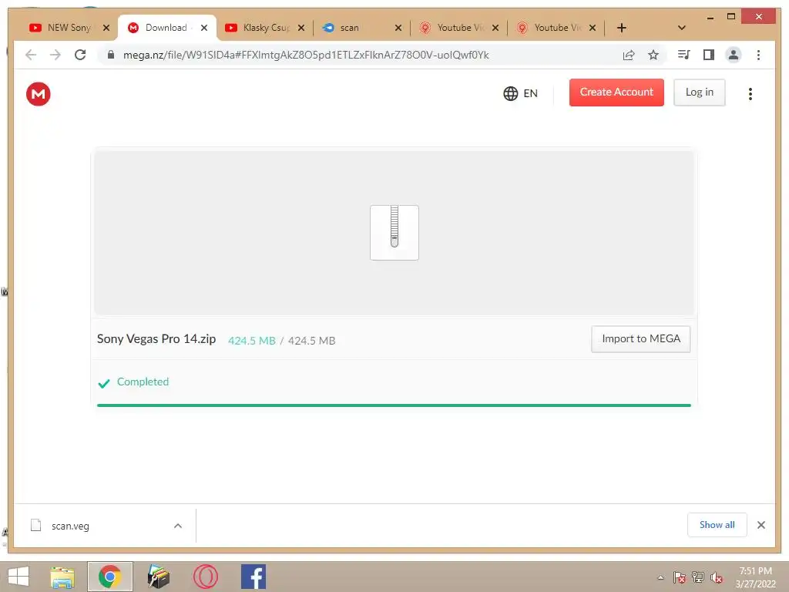The width and height of the screenshot is (789, 592).
Task: Open the media control icon
Action: click(x=684, y=55)
